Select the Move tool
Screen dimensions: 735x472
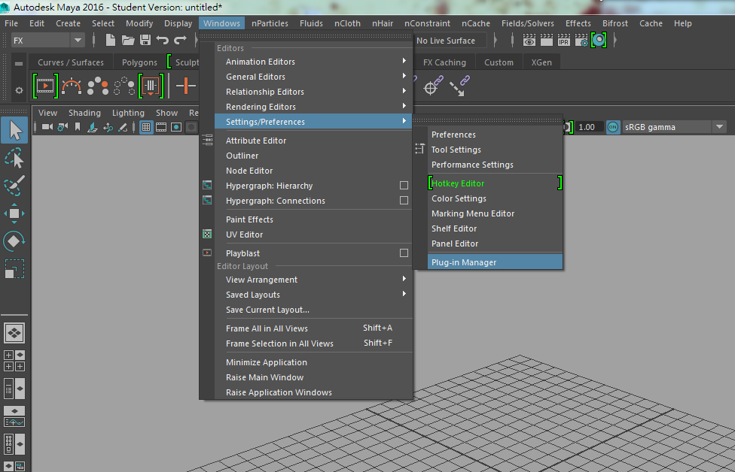pos(14,213)
